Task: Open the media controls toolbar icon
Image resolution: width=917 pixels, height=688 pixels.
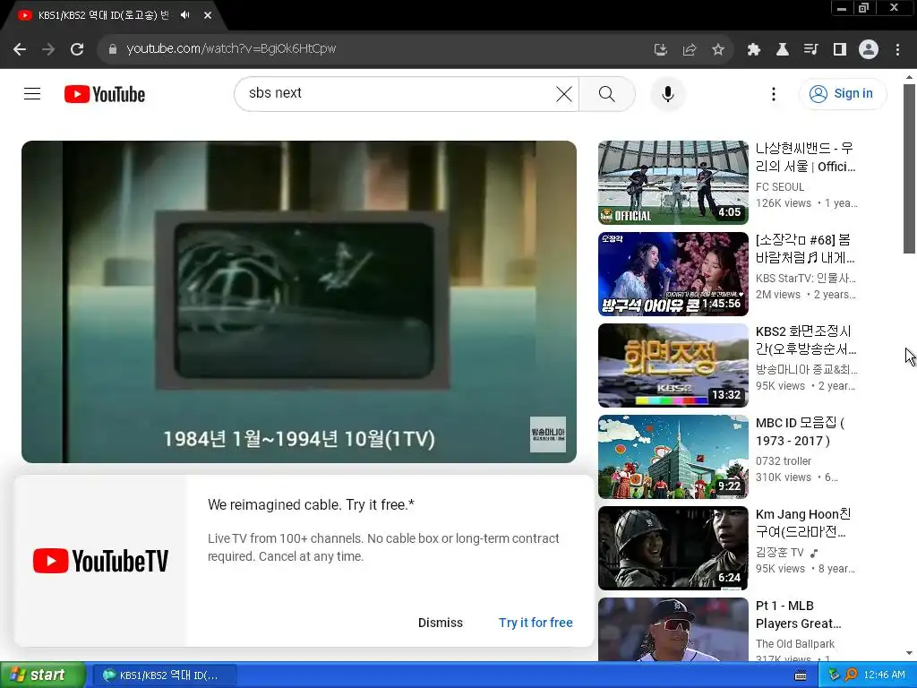Action: click(x=811, y=49)
